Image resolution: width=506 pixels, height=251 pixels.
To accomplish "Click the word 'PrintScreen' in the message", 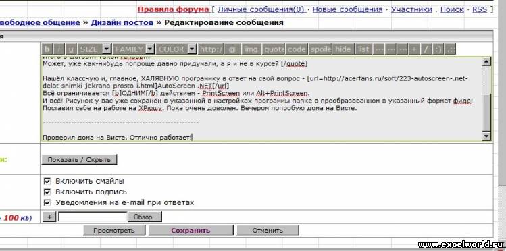I will [221, 93].
